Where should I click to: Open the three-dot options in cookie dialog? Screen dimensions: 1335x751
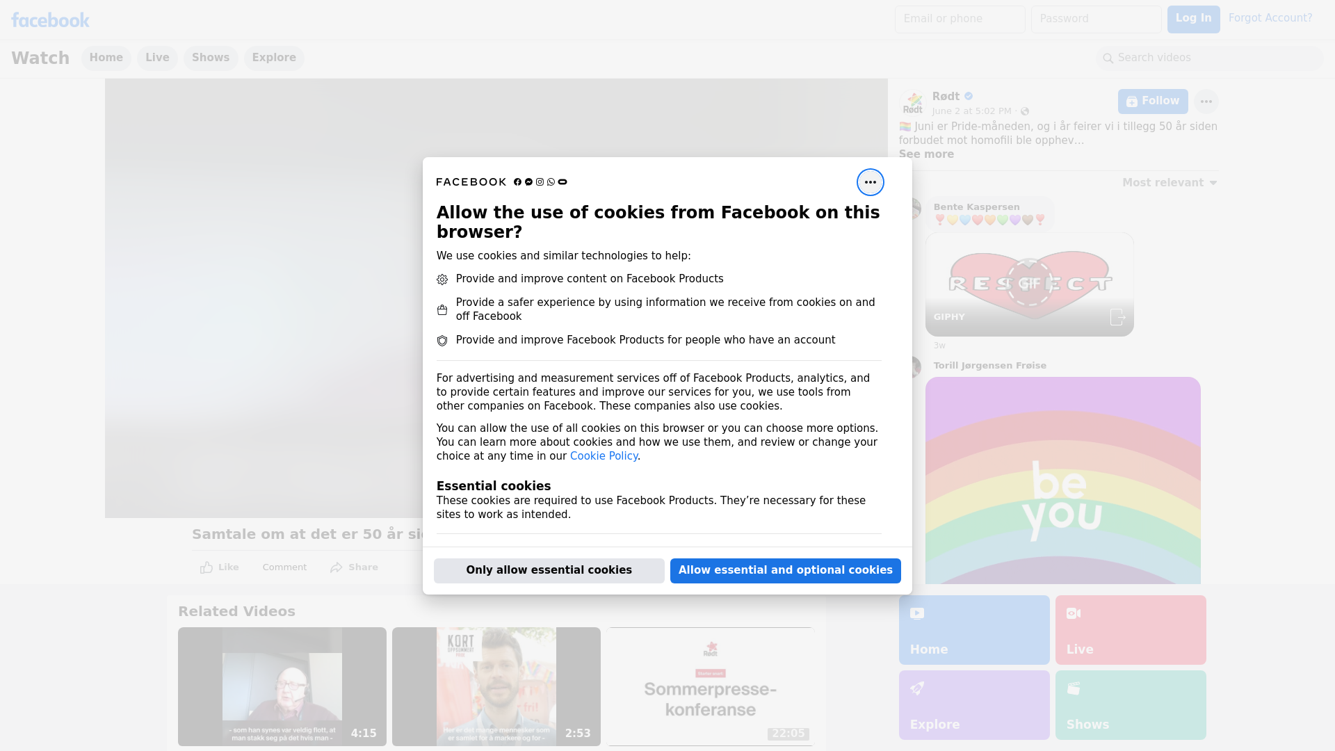point(870,182)
